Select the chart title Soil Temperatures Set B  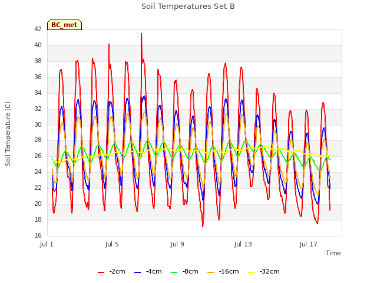tap(188, 6)
